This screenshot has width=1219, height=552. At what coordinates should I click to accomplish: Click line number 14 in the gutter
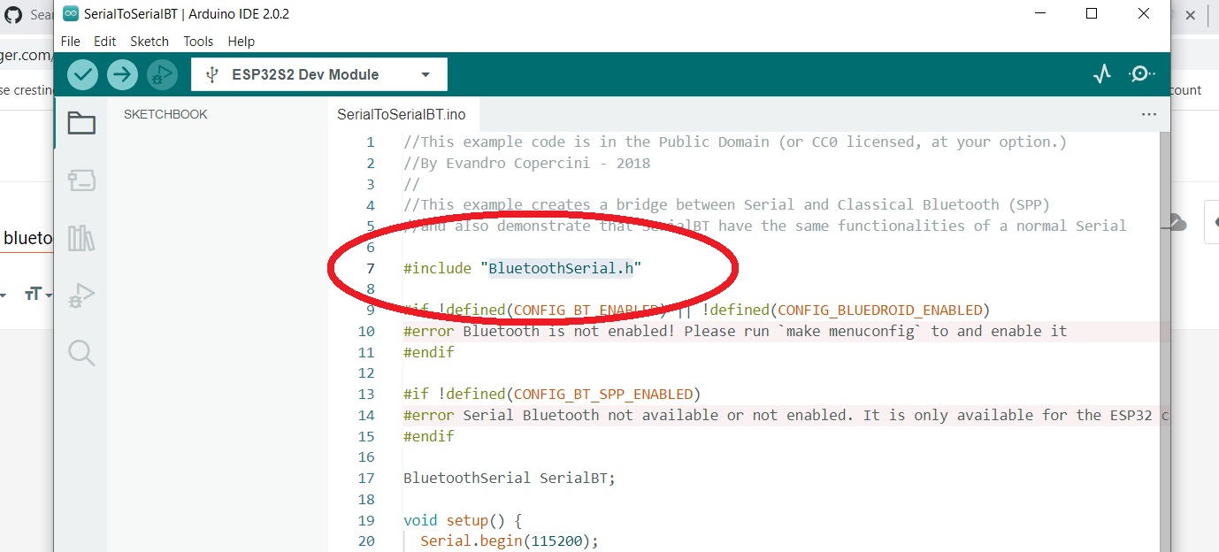tap(366, 415)
